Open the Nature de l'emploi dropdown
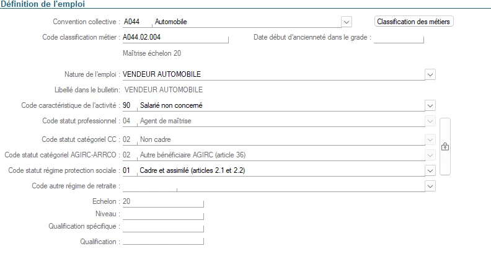Viewport: 491px width, 259px height. pyautogui.click(x=430, y=74)
